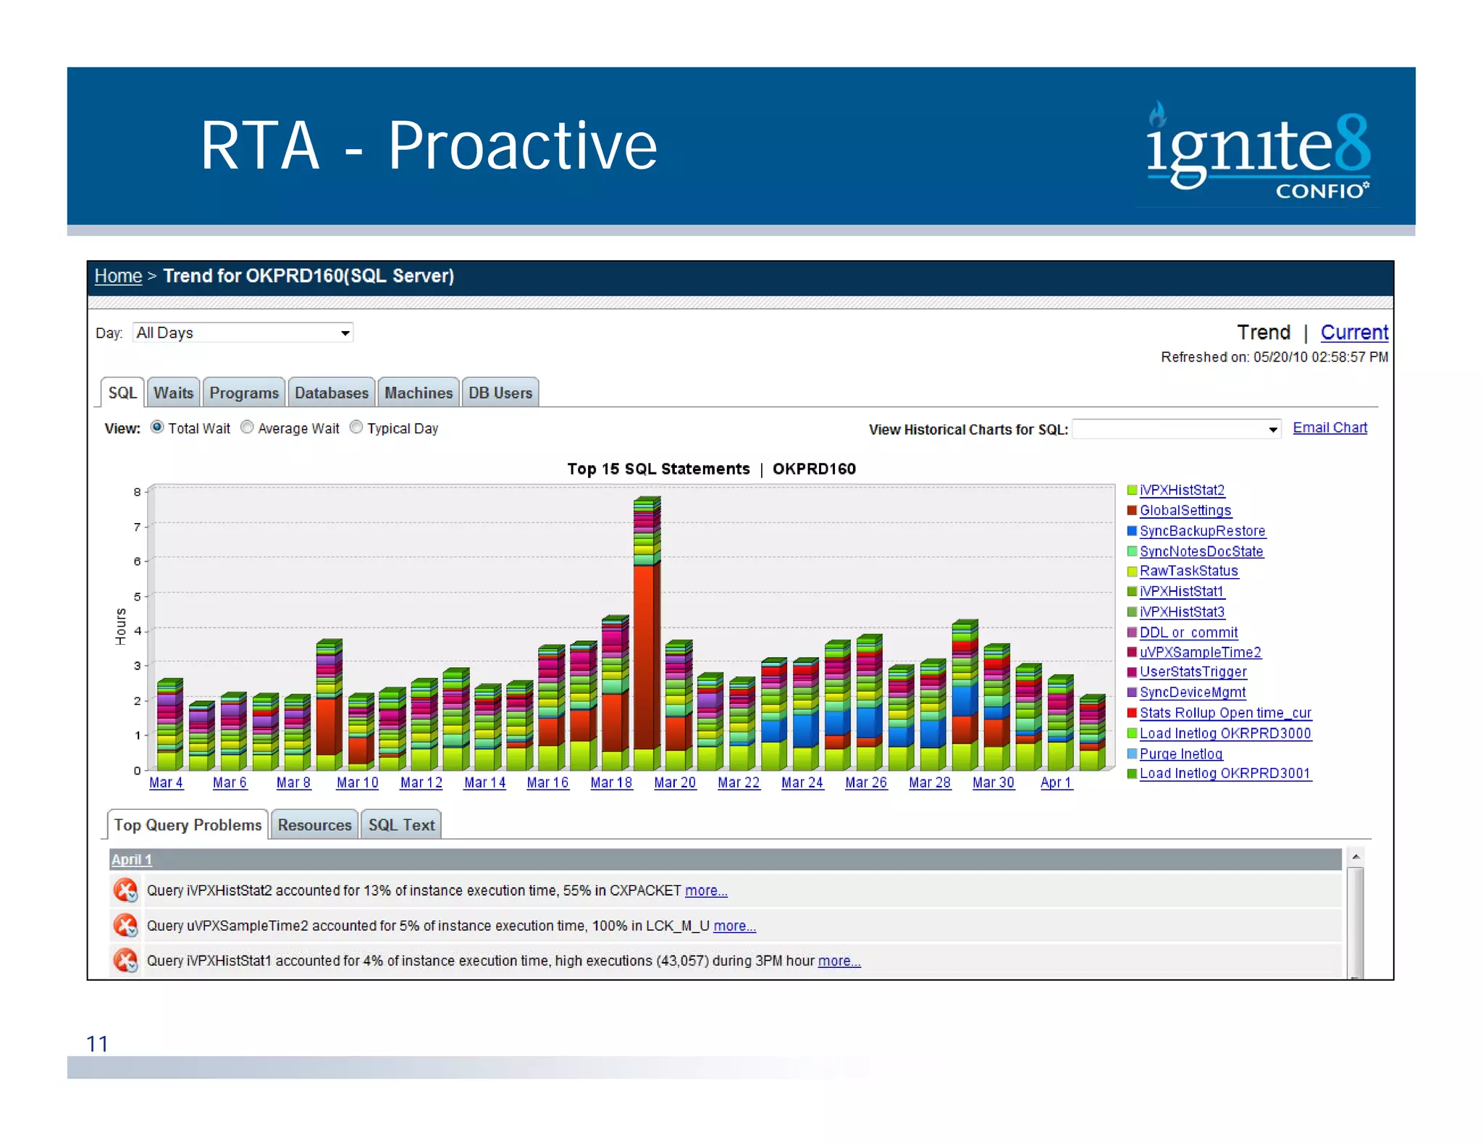This screenshot has width=1483, height=1146.
Task: Click the iVPXHistStat2 legend color square
Action: [1132, 490]
